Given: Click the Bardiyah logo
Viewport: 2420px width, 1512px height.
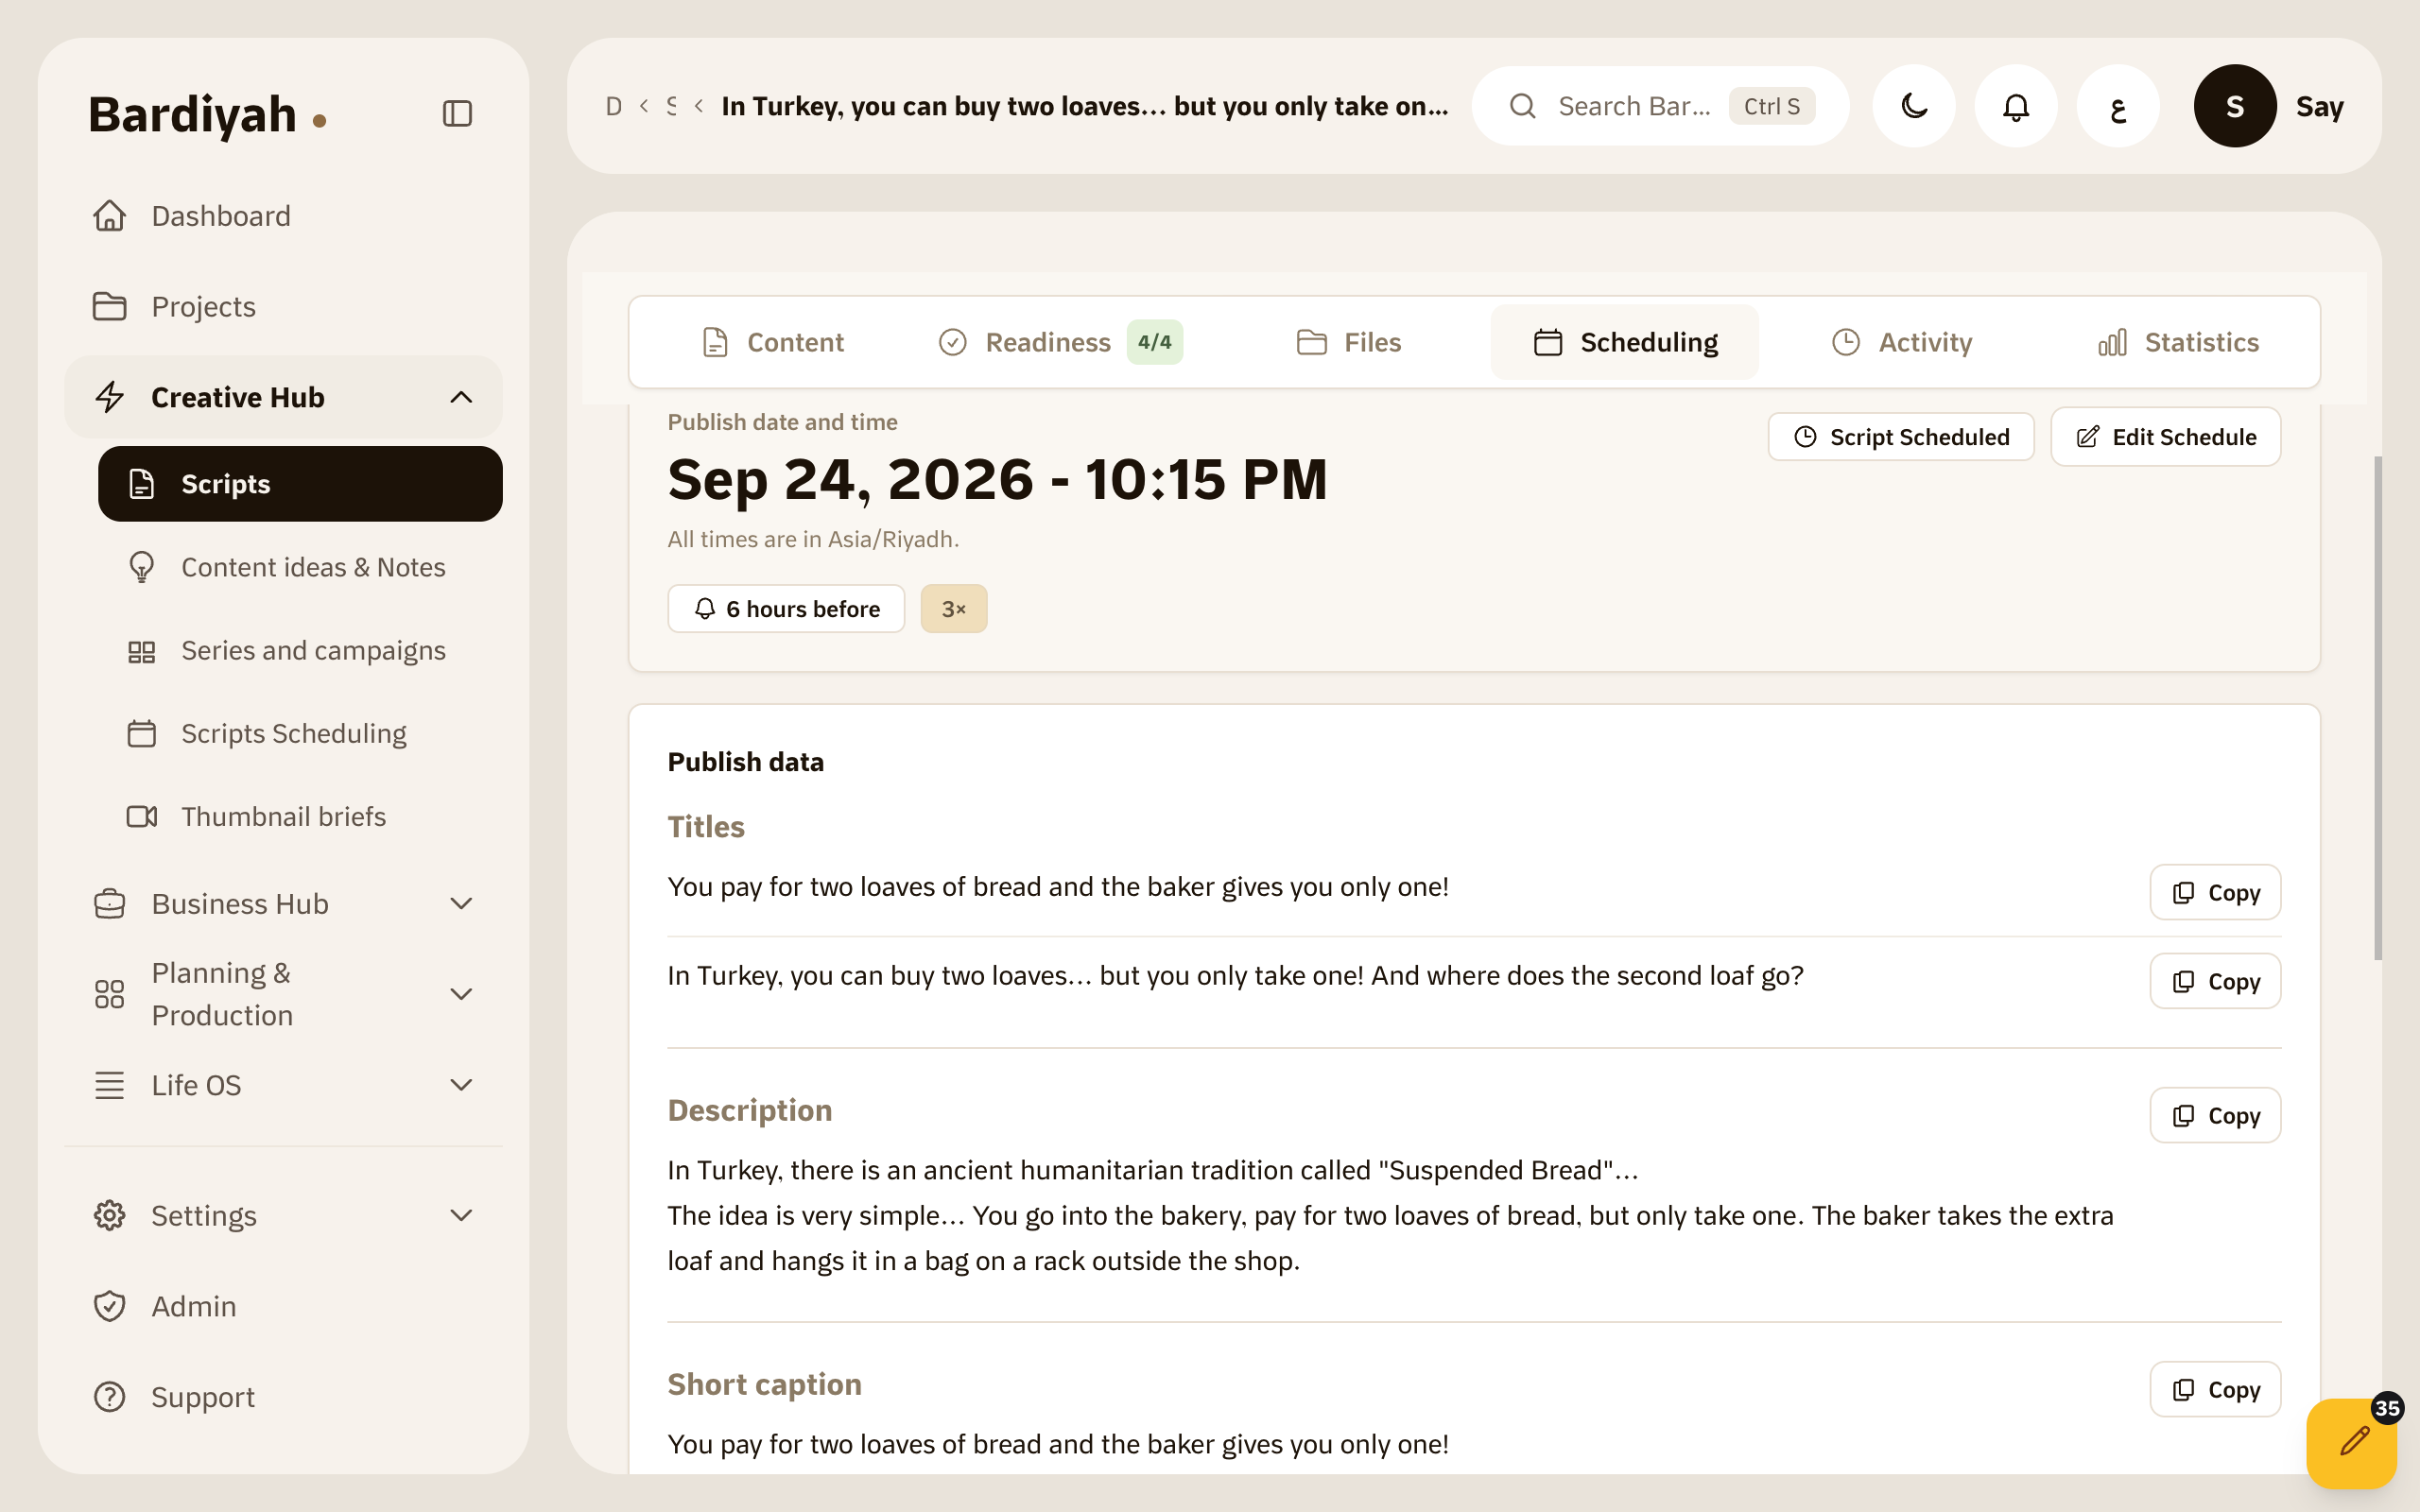Looking at the screenshot, I should [x=207, y=114].
